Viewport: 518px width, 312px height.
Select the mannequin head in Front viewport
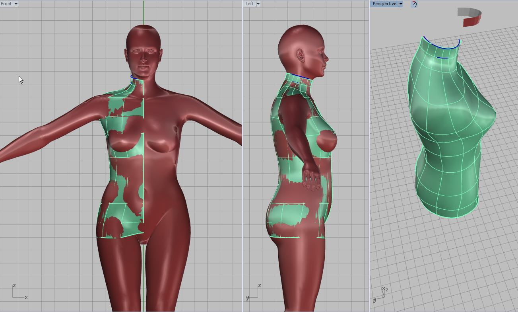(x=143, y=51)
